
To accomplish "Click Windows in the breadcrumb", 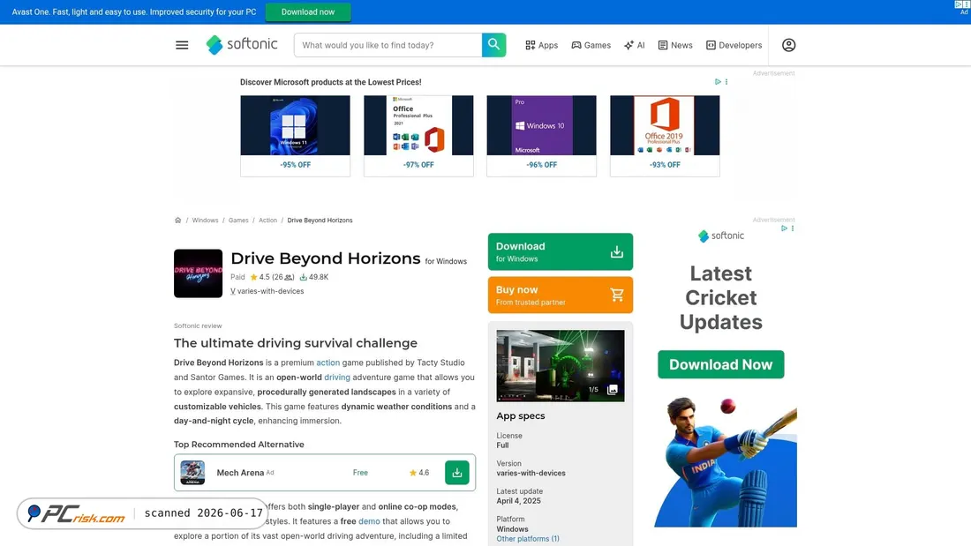I will pyautogui.click(x=205, y=221).
